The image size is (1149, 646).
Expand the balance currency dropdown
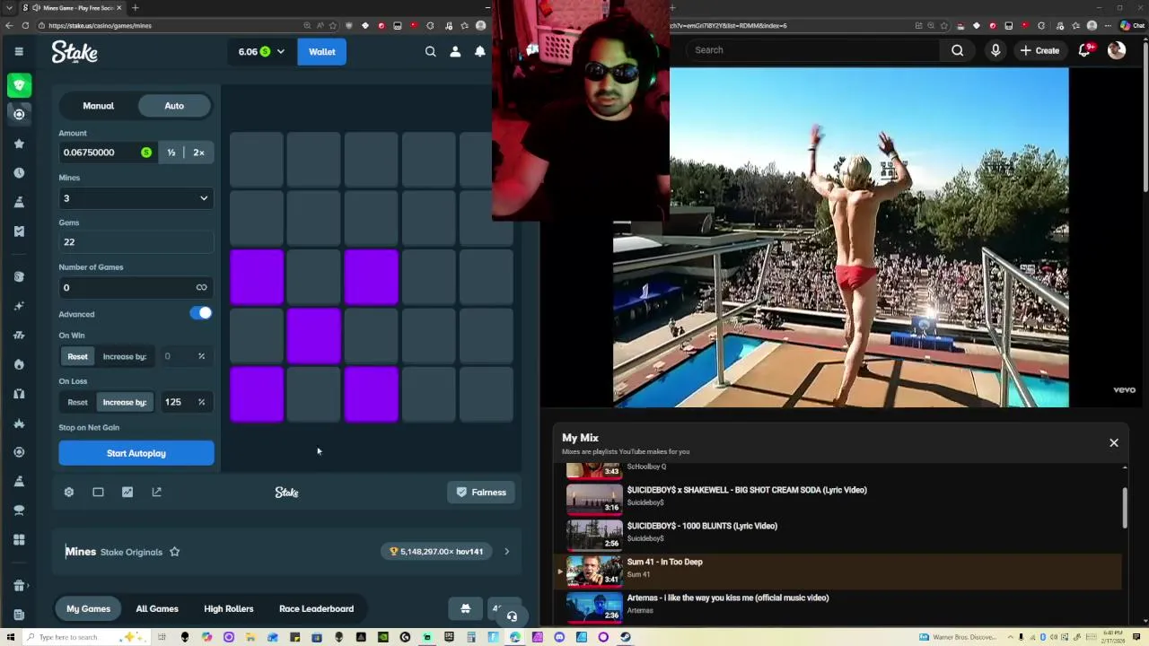(x=281, y=52)
